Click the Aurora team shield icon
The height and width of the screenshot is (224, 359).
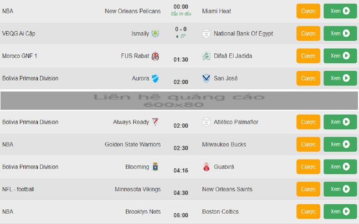click(156, 78)
